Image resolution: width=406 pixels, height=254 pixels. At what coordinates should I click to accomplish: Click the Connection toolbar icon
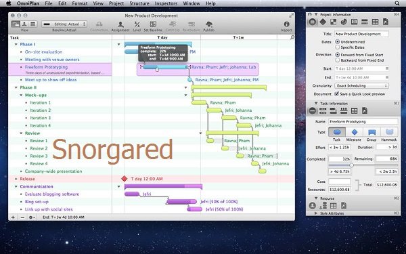99,24
